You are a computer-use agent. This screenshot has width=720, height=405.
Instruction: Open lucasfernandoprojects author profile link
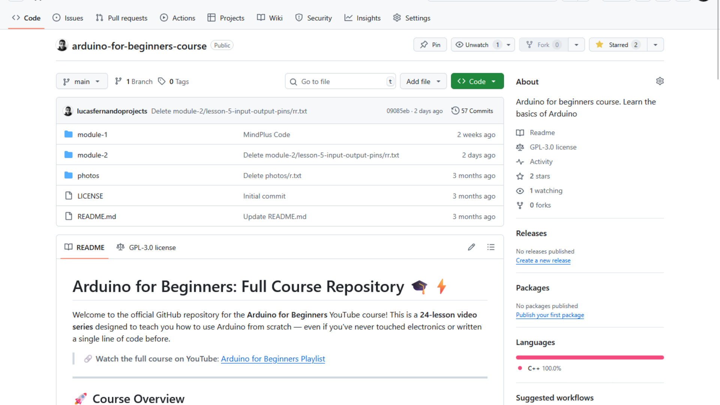click(x=112, y=111)
